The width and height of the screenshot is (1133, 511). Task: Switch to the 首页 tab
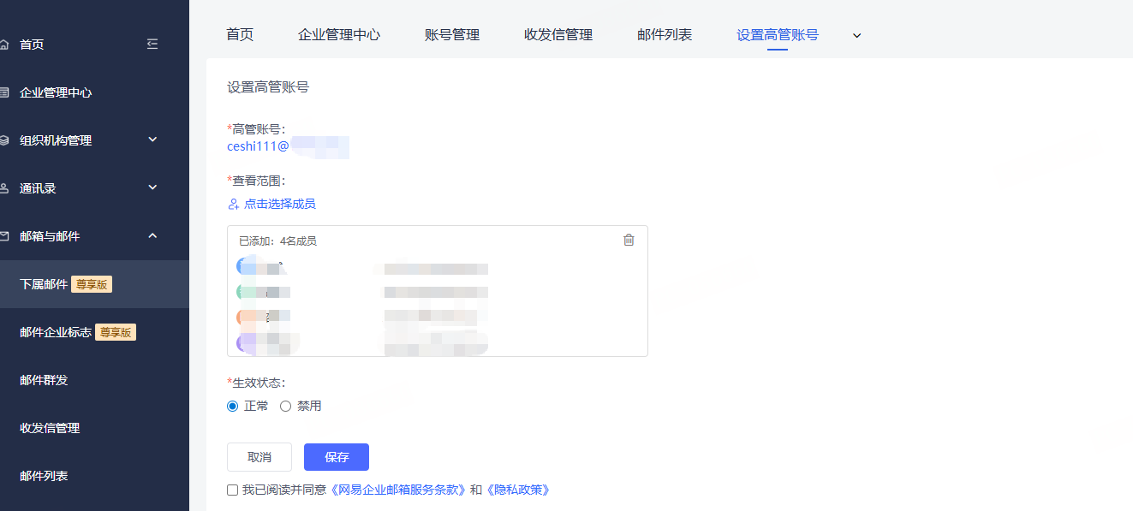240,35
